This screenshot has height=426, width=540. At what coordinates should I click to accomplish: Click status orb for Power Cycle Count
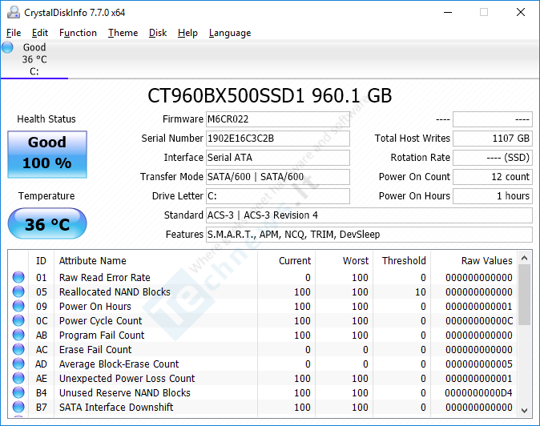tap(18, 320)
